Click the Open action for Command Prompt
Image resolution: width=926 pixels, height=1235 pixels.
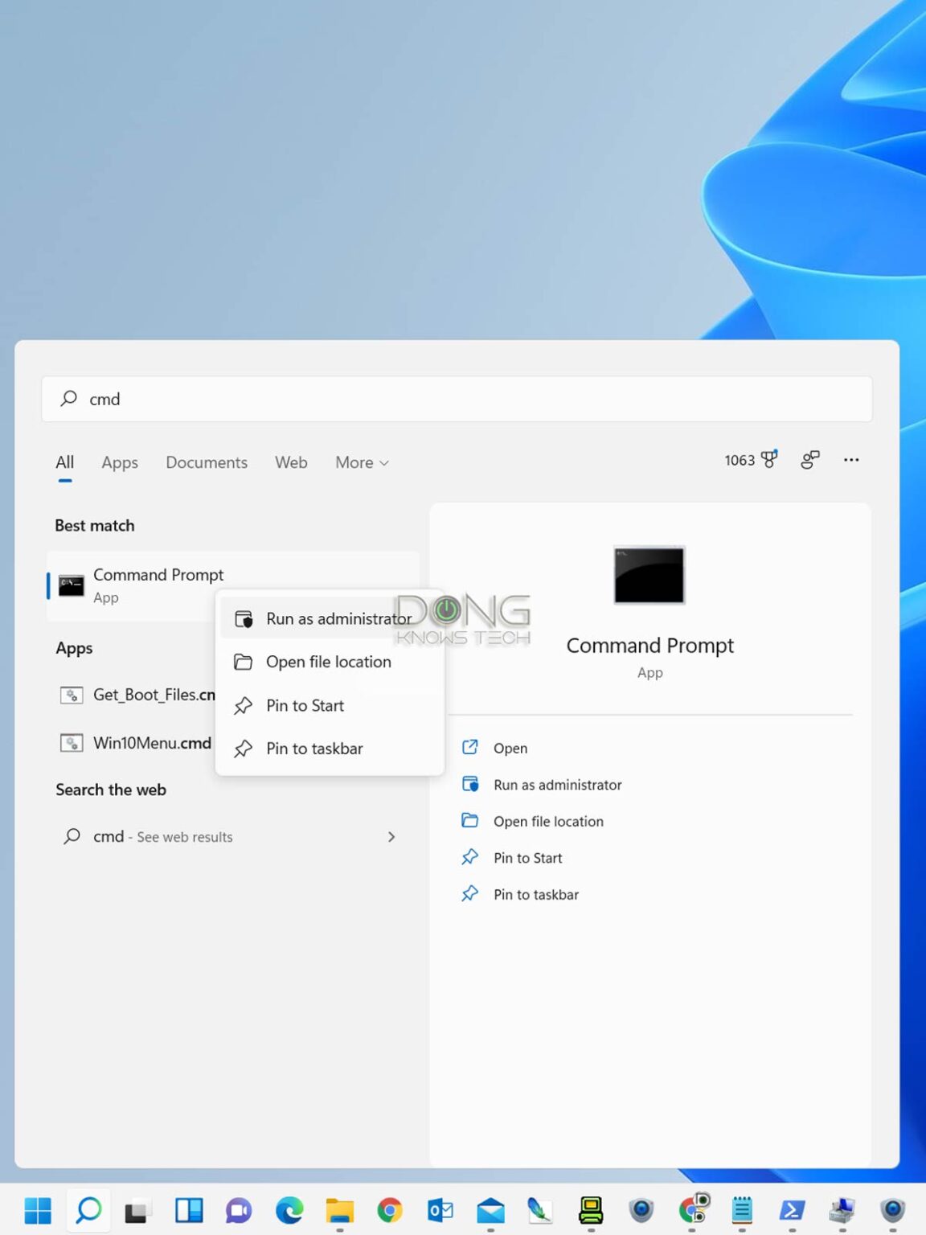[x=510, y=748]
